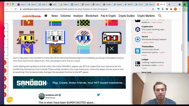This screenshot has width=189, height=106.
Task: Reload the page
Action: tap(15, 9)
